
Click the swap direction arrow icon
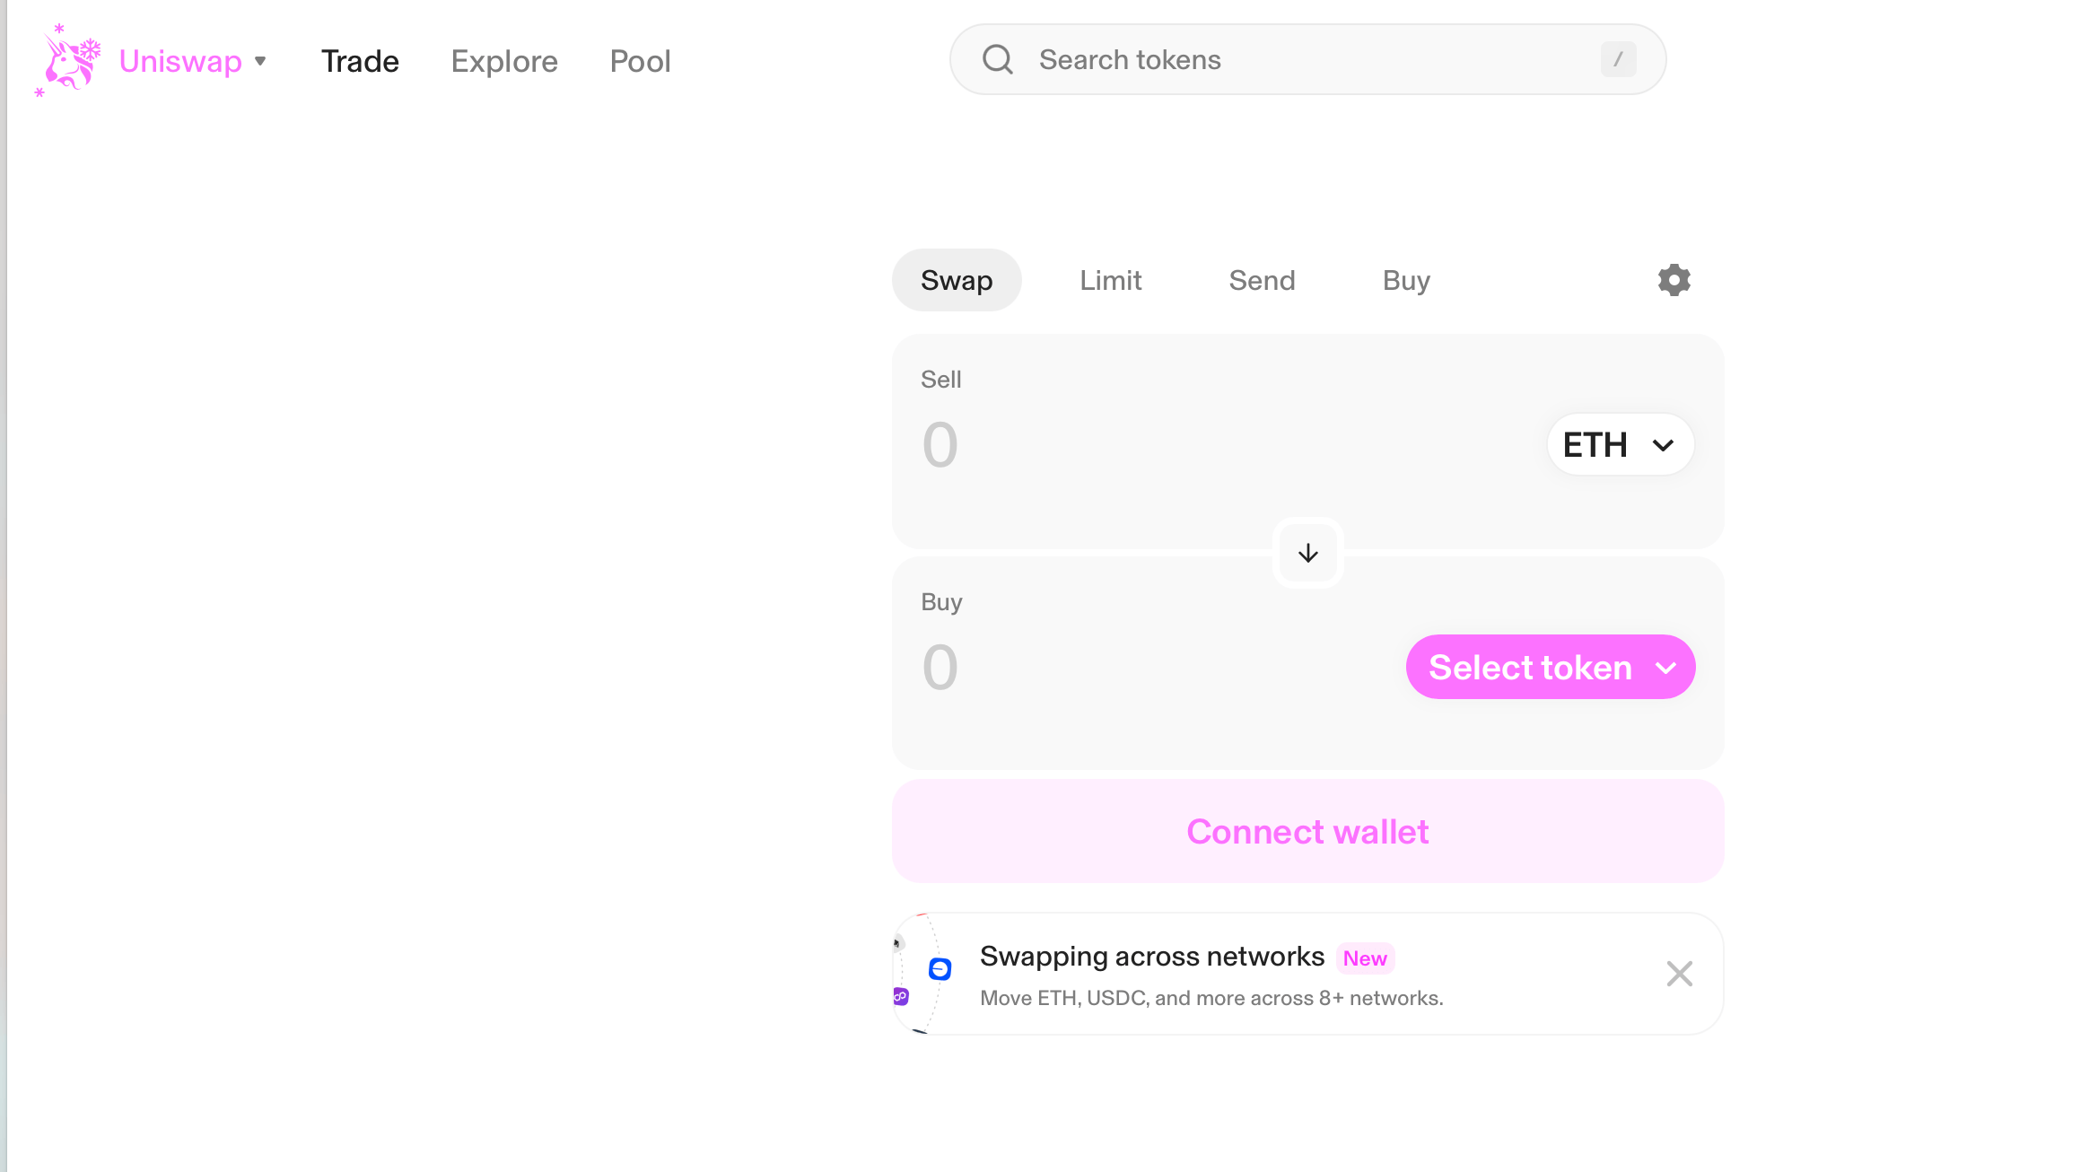click(1307, 552)
